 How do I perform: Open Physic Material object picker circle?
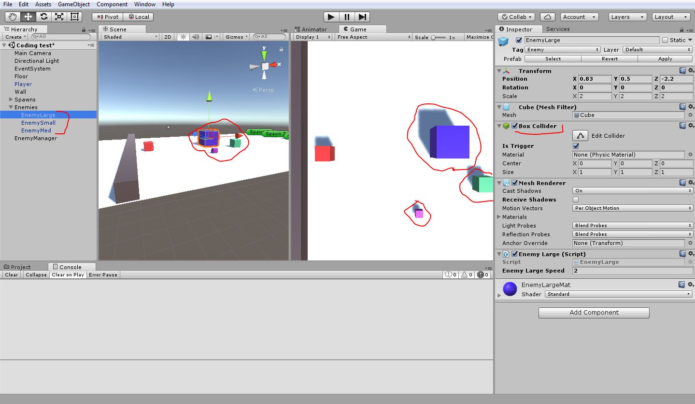click(x=690, y=155)
